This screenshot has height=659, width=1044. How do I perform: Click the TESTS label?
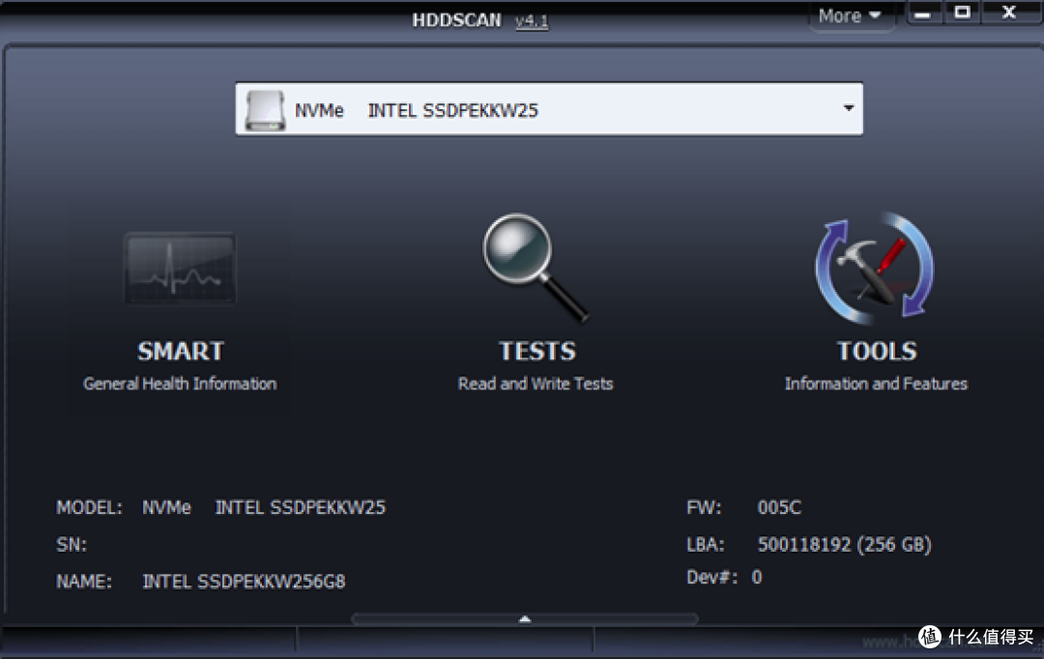coord(537,351)
